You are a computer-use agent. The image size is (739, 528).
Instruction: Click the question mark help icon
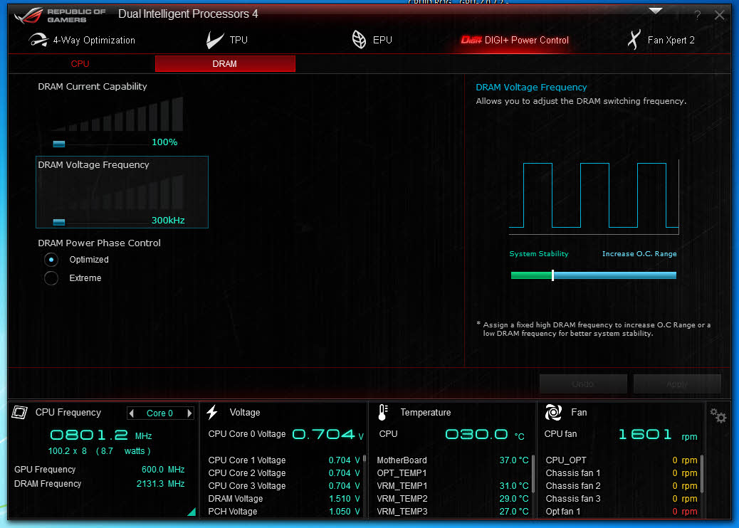click(x=697, y=15)
